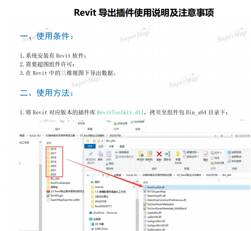Click the 在 20220708 search box
251x231 pixels.
(x=239, y=136)
